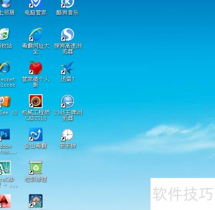Image resolution: width=215 pixels, height=210 pixels.
Task: Launch the 金山毒霸 shortcut
Action: point(36,134)
